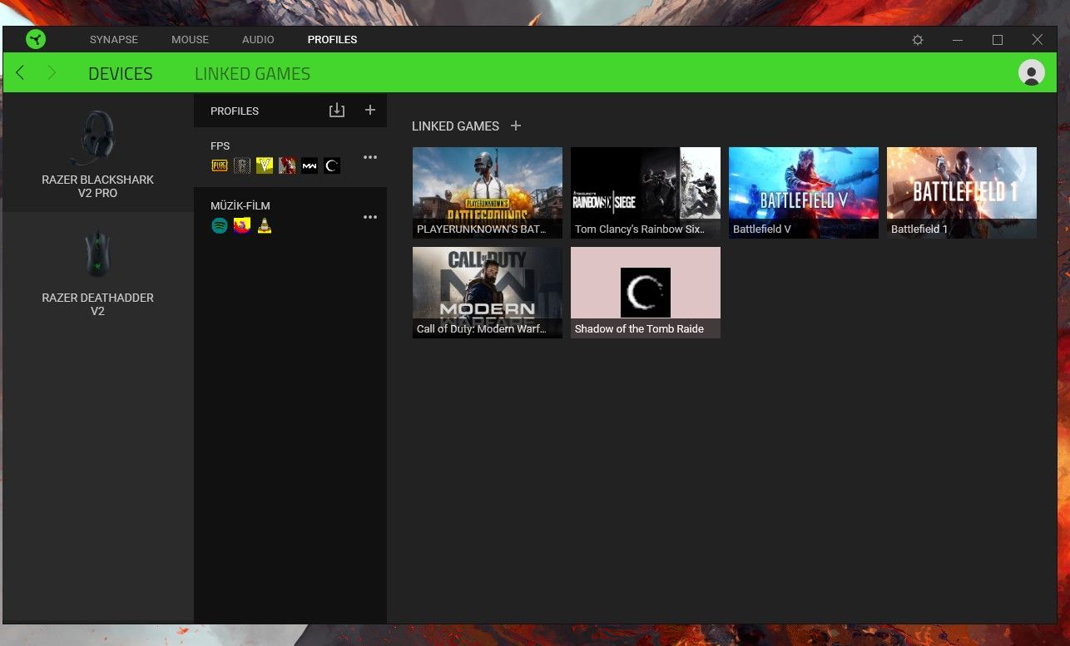This screenshot has width=1070, height=646.
Task: Add a new profile with the plus icon
Action: tap(370, 110)
